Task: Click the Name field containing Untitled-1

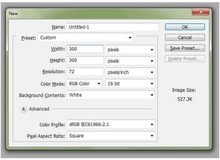Action: coord(113,27)
